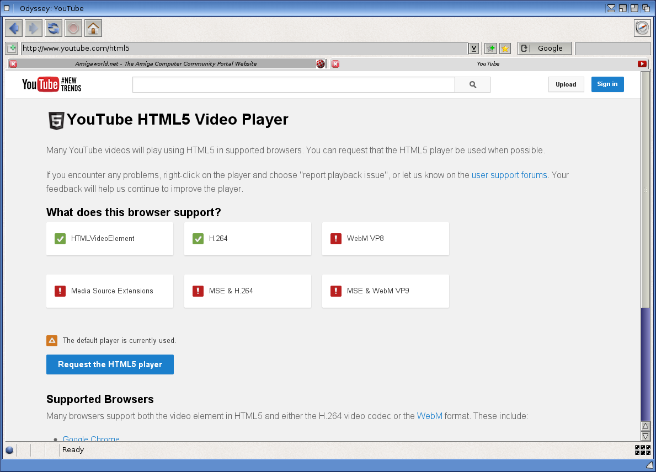Add bookmark with green plus star icon

coord(490,49)
